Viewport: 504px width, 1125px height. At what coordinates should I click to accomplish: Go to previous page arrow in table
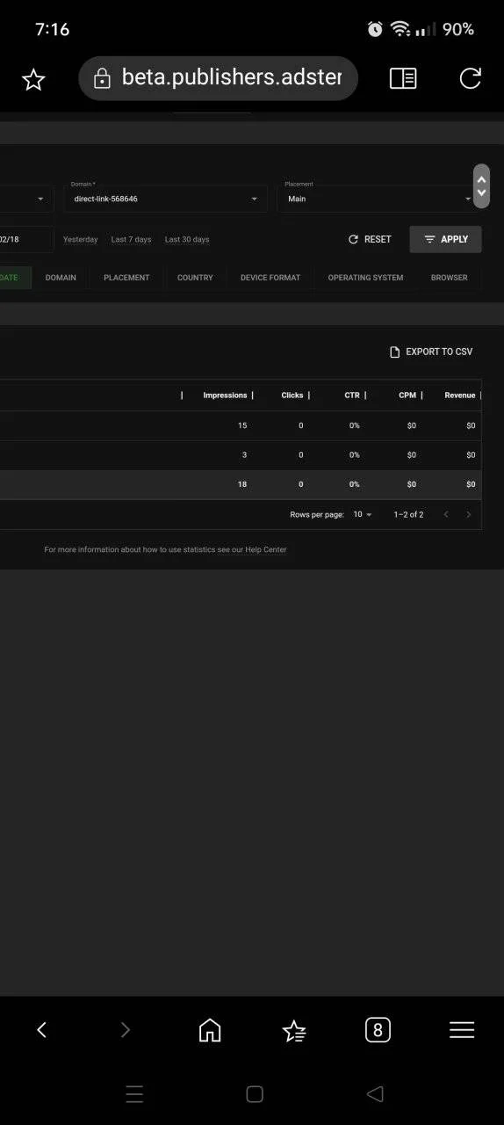click(446, 514)
